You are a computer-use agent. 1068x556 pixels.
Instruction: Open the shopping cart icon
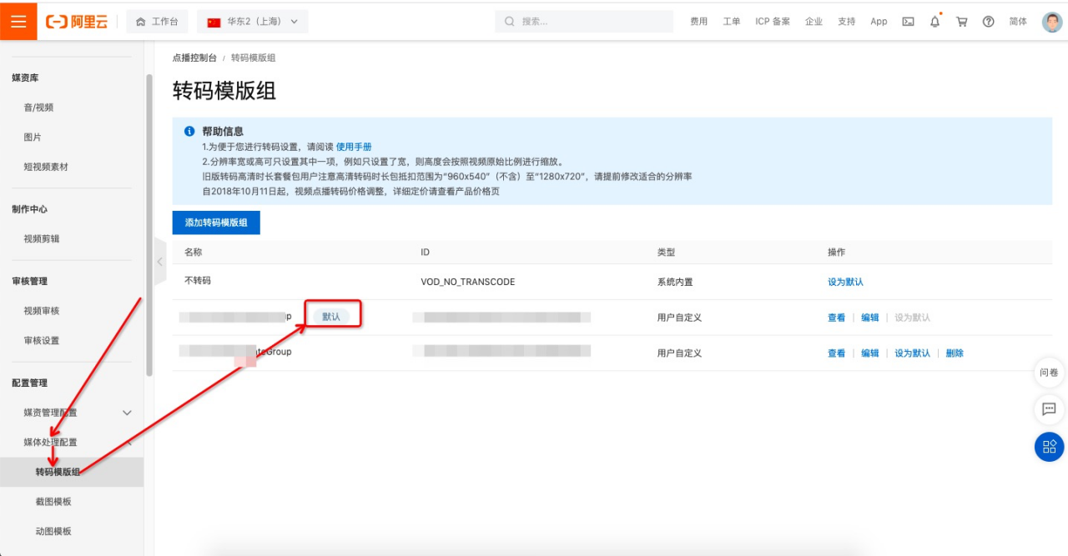[961, 22]
